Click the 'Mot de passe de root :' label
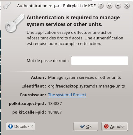Viewport: 133px width, 135px height. point(48,61)
